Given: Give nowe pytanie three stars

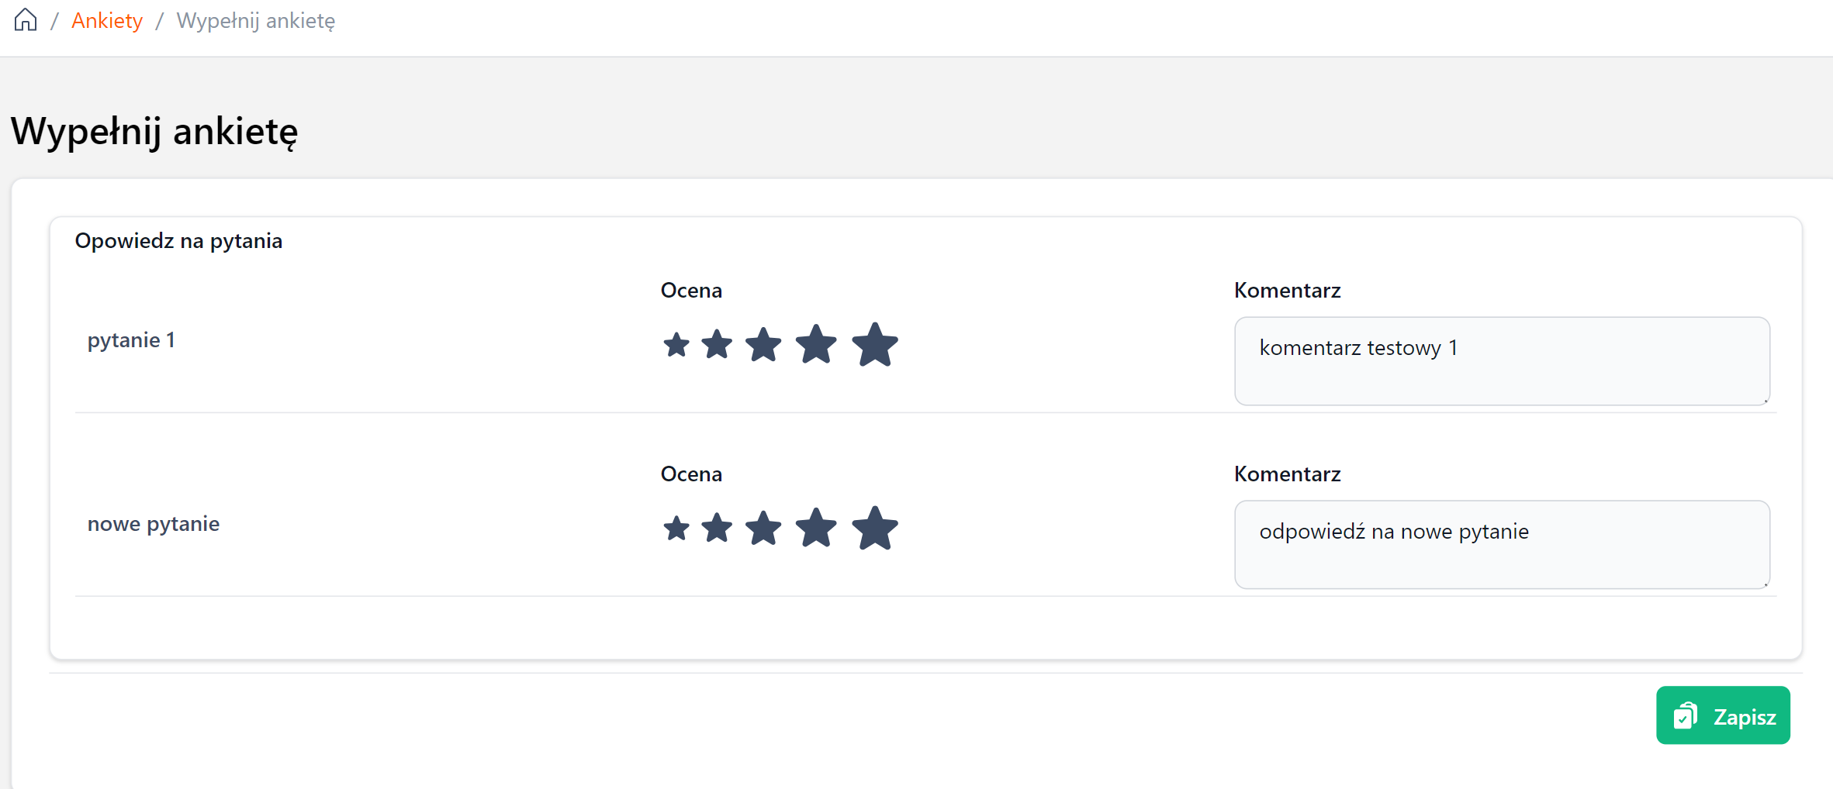Looking at the screenshot, I should click(x=763, y=529).
